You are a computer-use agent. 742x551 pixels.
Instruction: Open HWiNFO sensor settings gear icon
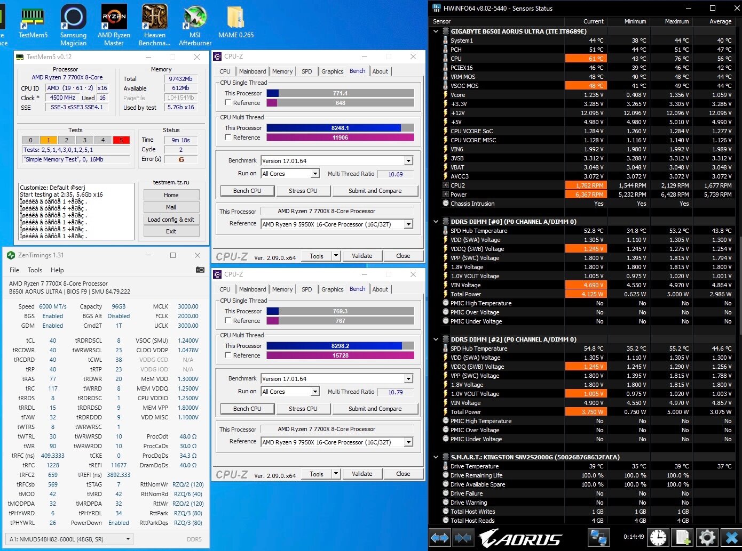tap(707, 538)
